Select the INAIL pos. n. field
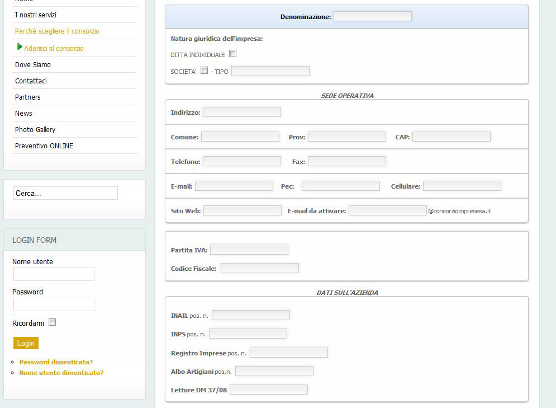The width and height of the screenshot is (556, 408). point(251,315)
